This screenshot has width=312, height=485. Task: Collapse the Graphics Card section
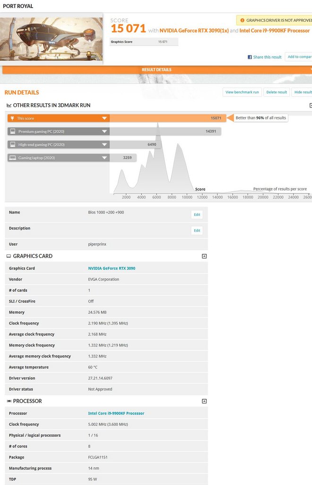click(x=204, y=256)
